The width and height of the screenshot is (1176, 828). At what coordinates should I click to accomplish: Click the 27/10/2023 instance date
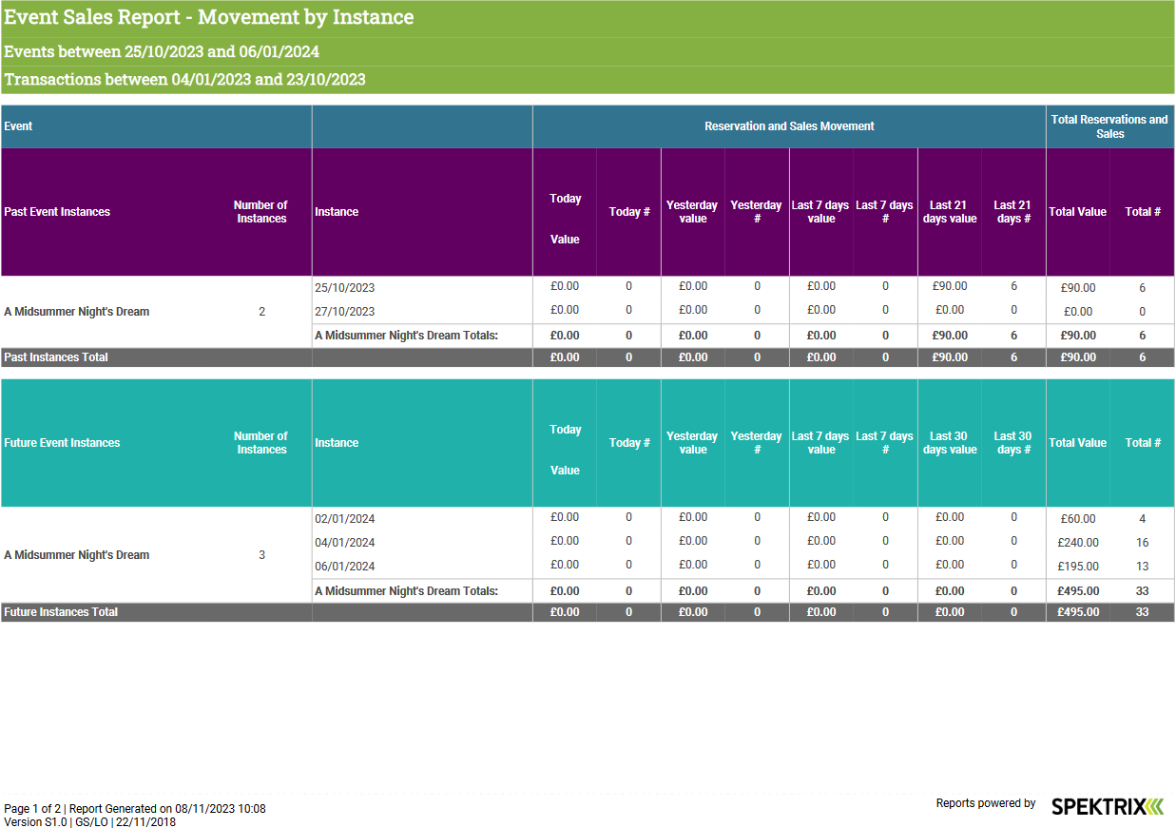344,312
